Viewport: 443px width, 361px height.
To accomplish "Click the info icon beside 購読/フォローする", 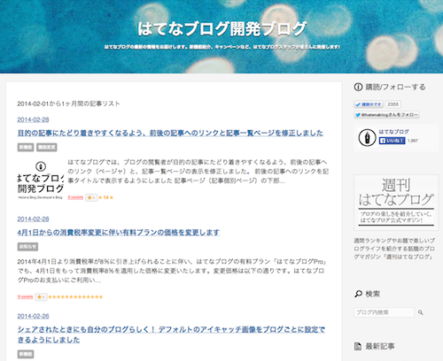I will coord(358,87).
